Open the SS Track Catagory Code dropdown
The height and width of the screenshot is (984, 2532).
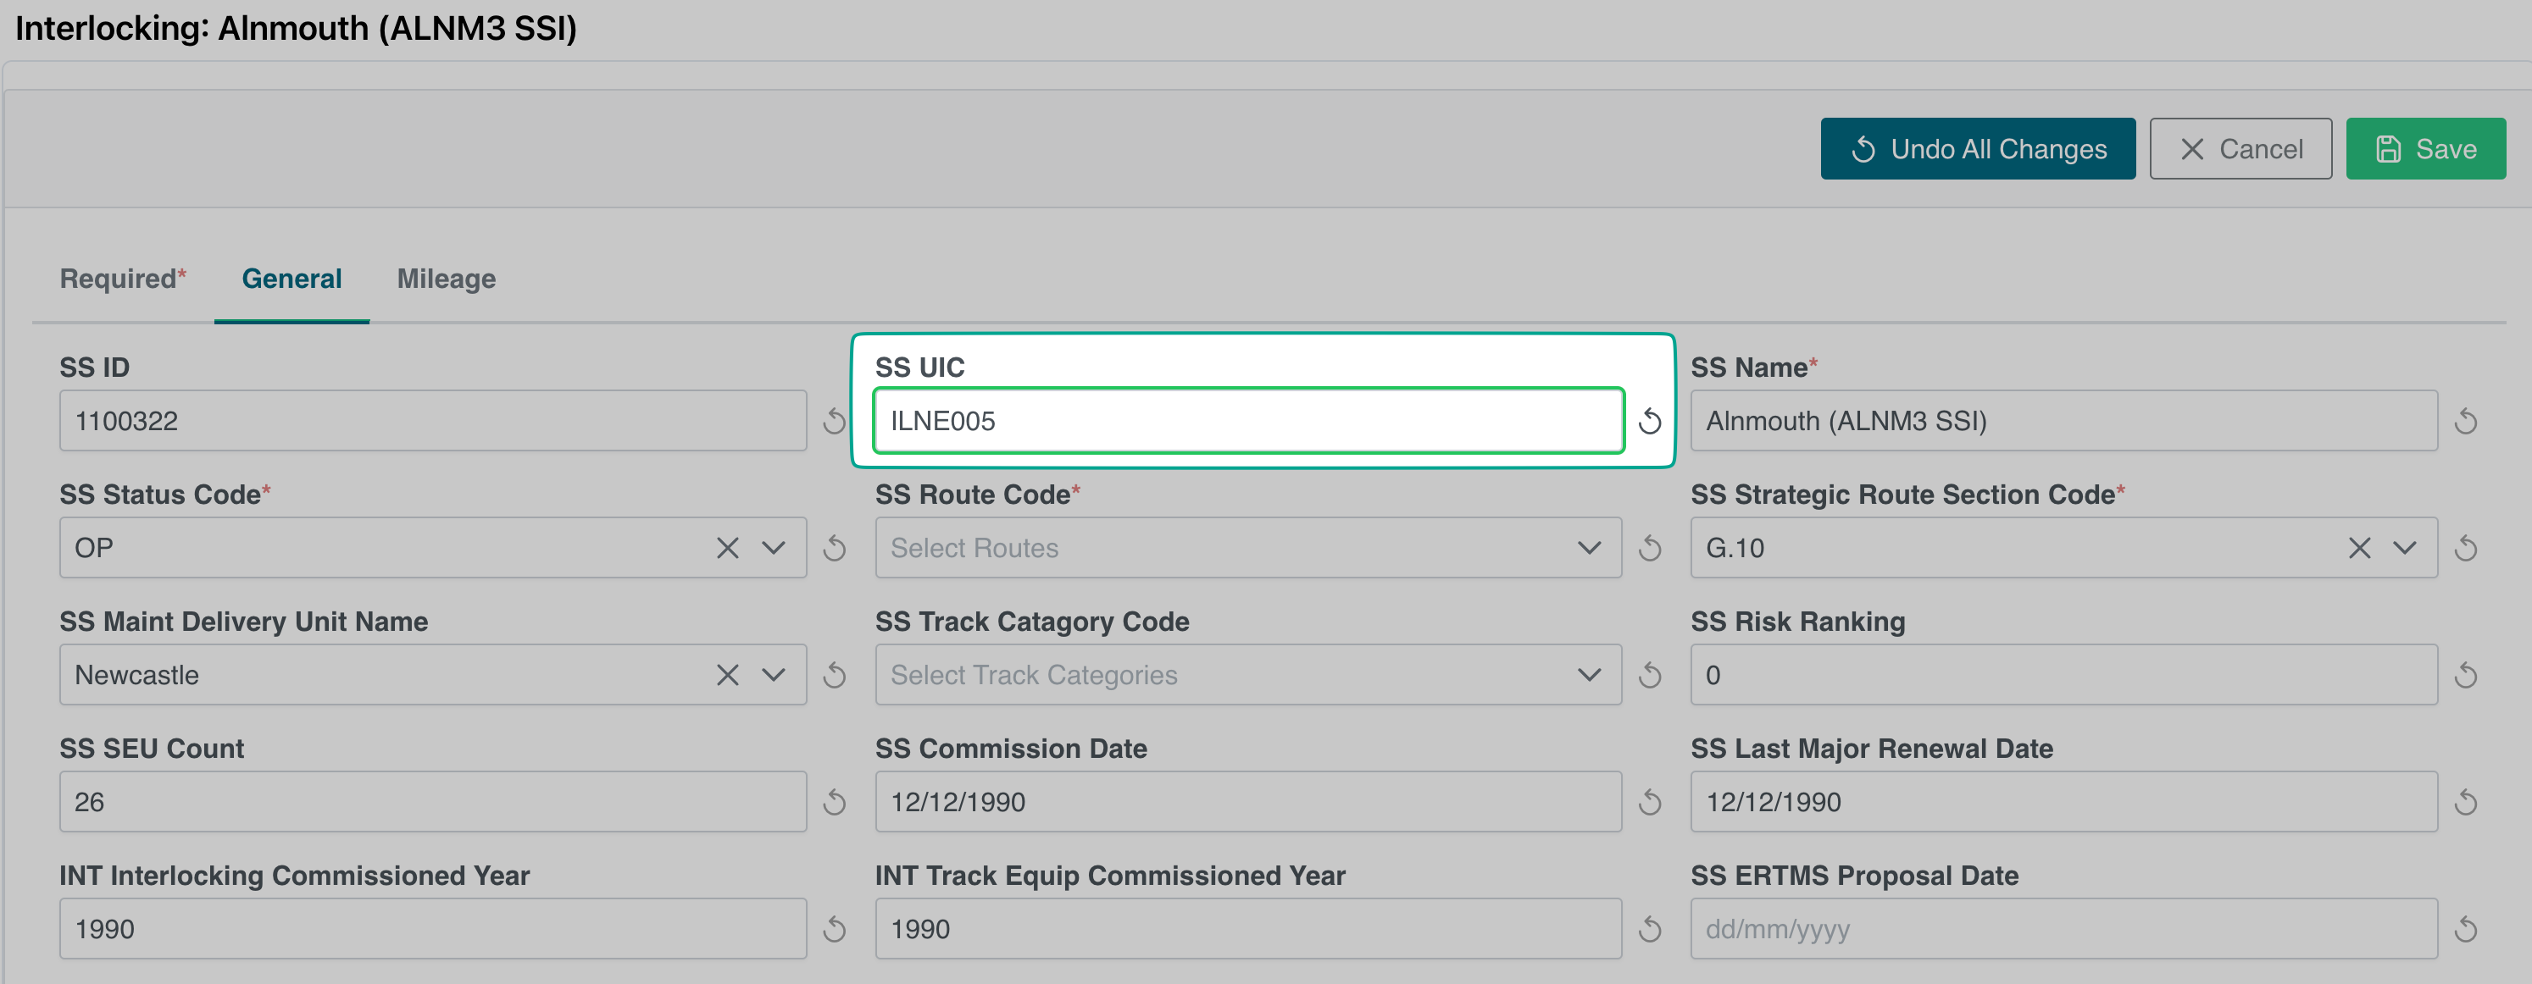tap(1588, 676)
